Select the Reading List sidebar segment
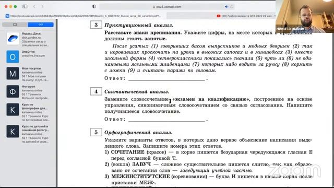 pos(41,25)
